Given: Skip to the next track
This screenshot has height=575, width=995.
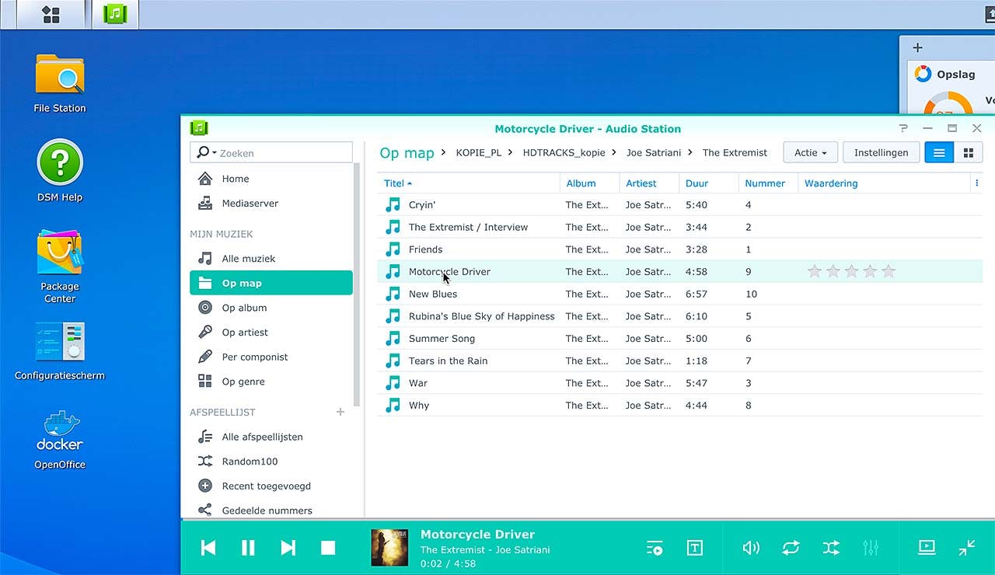Looking at the screenshot, I should pyautogui.click(x=288, y=548).
